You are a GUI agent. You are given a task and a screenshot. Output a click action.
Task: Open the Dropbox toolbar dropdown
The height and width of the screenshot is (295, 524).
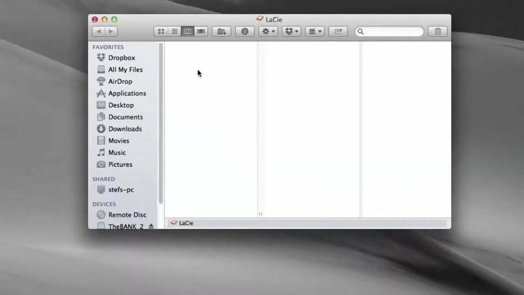[291, 31]
